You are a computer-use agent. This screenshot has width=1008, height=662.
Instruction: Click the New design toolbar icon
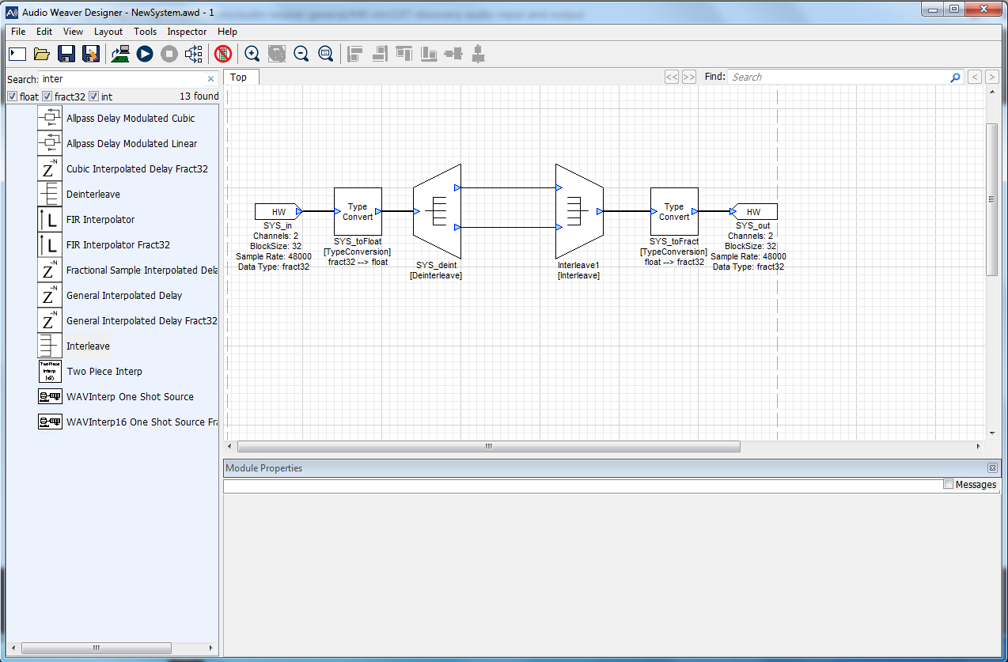point(17,54)
